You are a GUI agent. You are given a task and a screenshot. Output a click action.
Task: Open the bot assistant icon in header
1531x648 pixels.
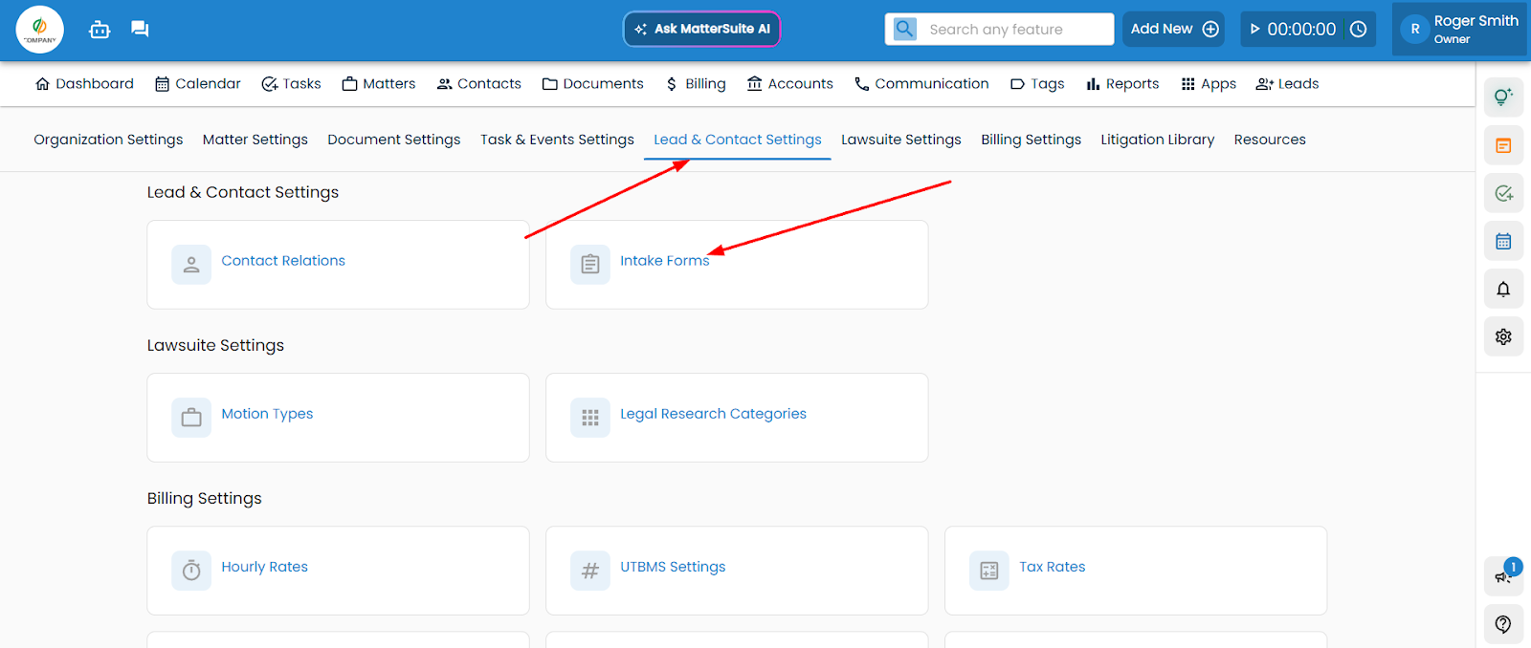pyautogui.click(x=100, y=30)
